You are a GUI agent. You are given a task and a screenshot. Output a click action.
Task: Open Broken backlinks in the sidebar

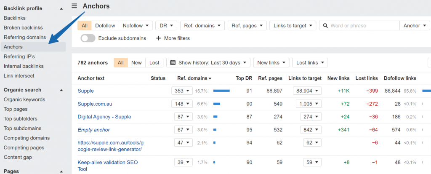tap(24, 27)
